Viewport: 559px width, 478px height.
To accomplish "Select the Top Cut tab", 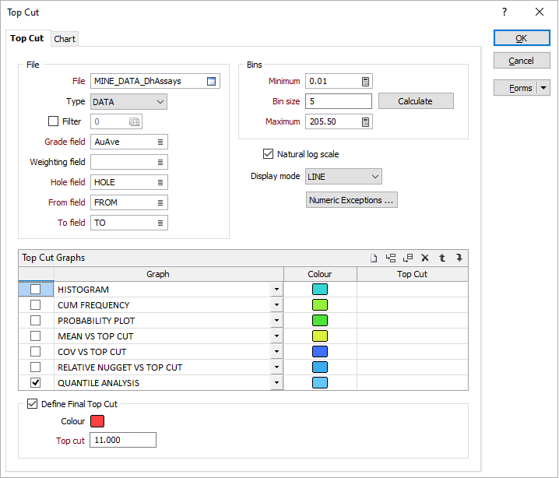I will pyautogui.click(x=27, y=38).
